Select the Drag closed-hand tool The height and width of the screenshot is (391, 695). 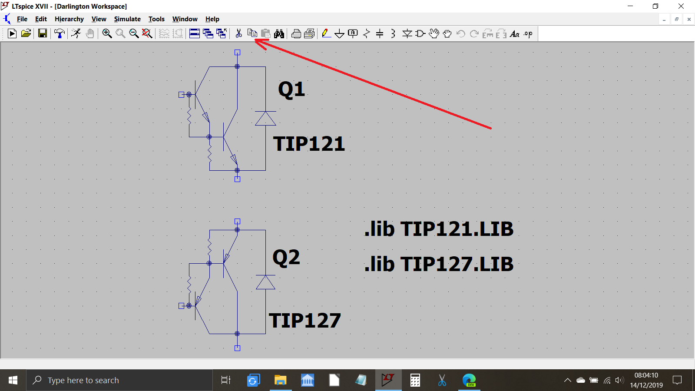tap(447, 33)
